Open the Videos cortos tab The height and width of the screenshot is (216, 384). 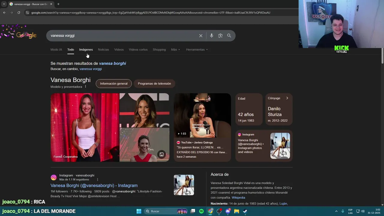[x=138, y=49]
